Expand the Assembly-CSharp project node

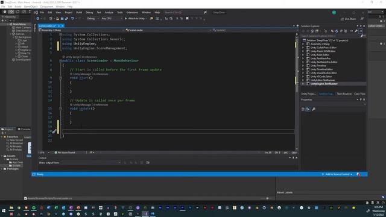303,44
